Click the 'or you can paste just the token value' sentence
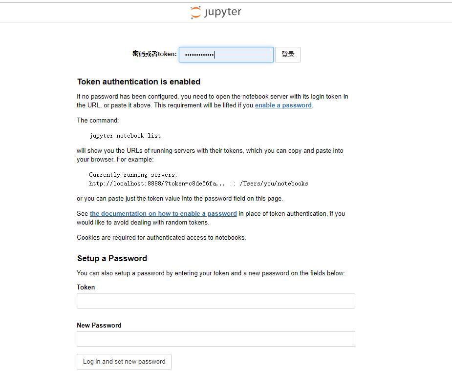452x391 pixels. [180, 199]
